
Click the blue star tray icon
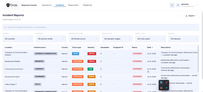[x=166, y=88]
